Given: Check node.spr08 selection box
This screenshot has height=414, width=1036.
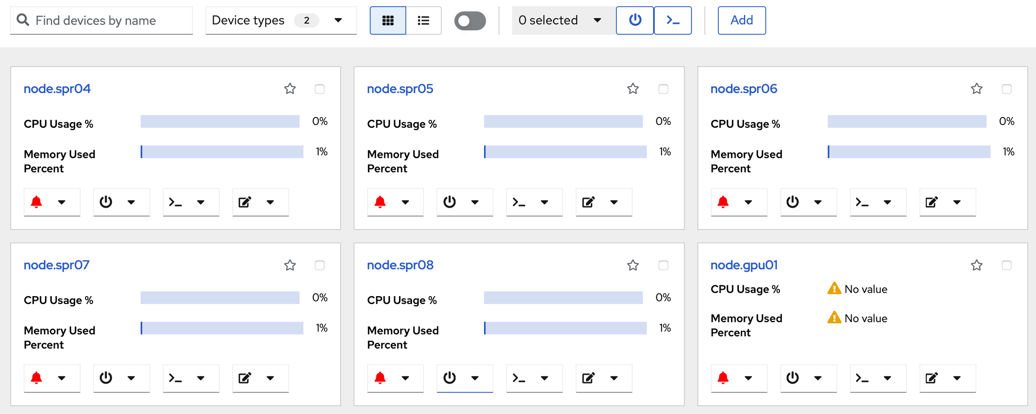Looking at the screenshot, I should pos(663,265).
